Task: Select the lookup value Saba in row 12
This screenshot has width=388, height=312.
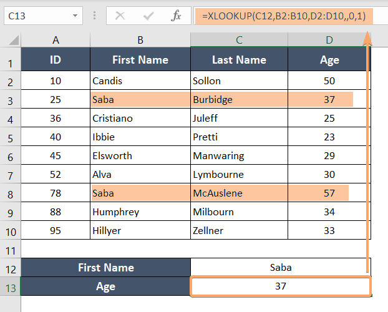Action: point(281,268)
